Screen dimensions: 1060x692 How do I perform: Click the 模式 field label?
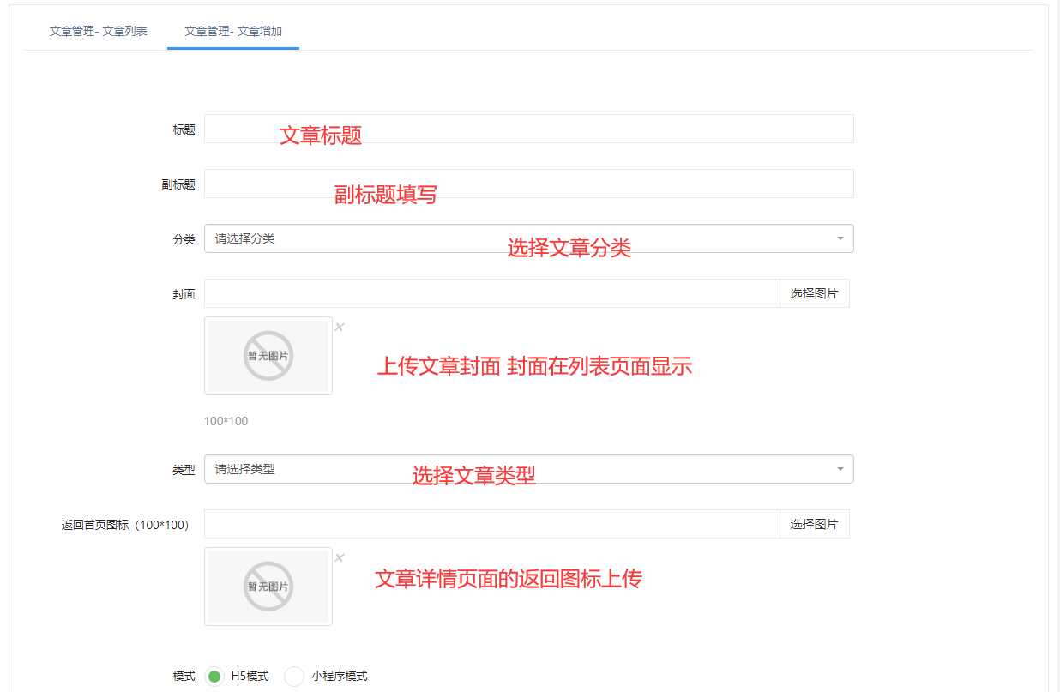(x=184, y=677)
